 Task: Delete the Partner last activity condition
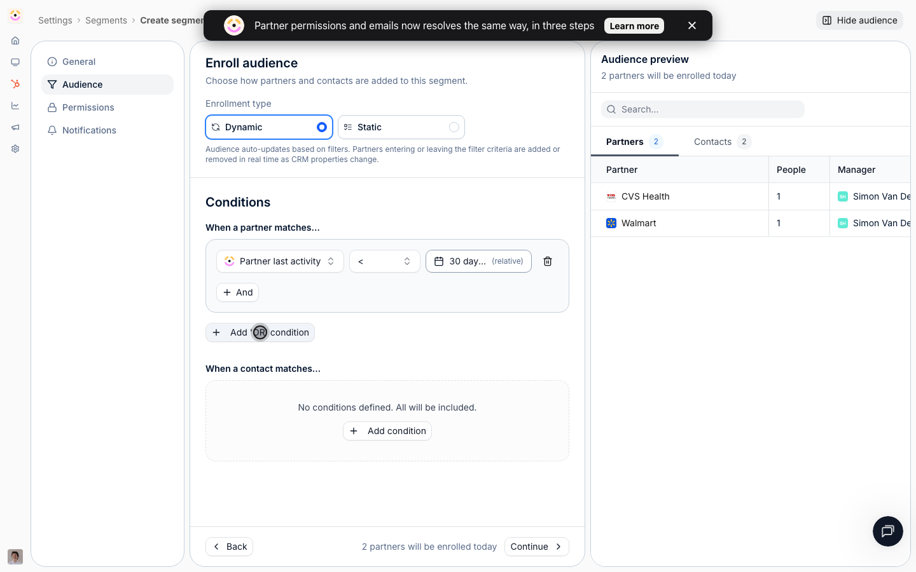pos(548,261)
